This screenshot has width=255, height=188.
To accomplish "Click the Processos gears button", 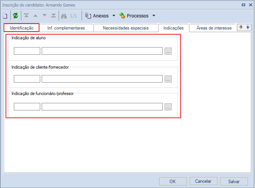I will pos(134,16).
